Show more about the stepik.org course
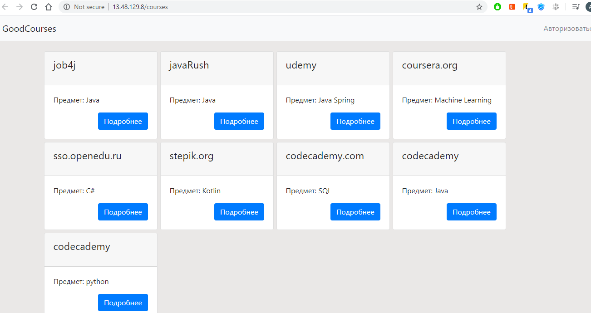Viewport: 591px width, 313px height. pos(239,212)
